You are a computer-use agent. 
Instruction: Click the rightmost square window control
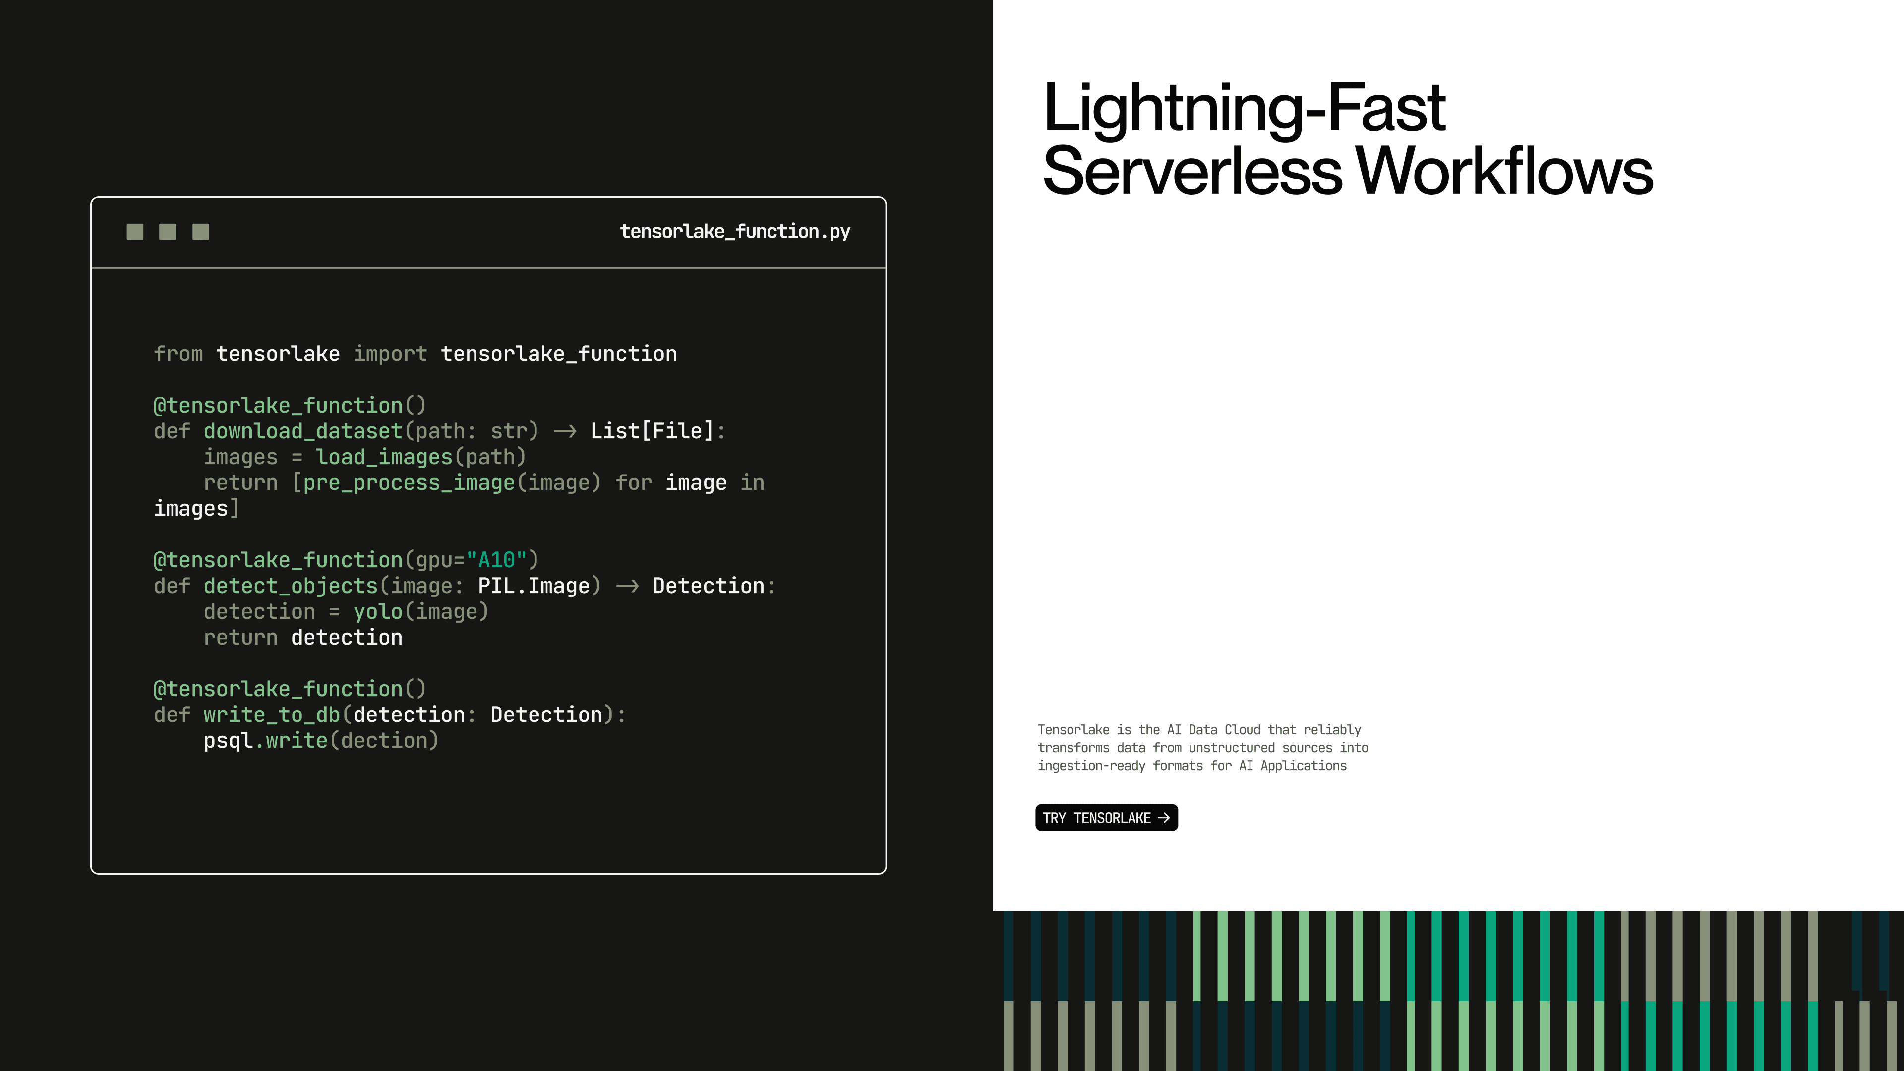pos(200,232)
